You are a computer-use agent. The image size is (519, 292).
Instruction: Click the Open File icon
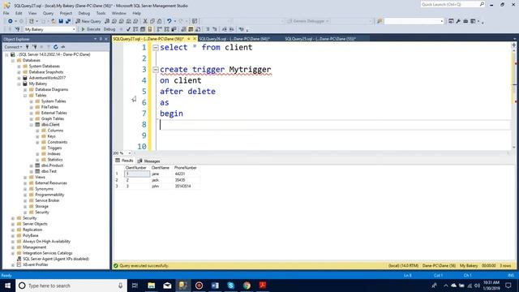[x=54, y=21]
